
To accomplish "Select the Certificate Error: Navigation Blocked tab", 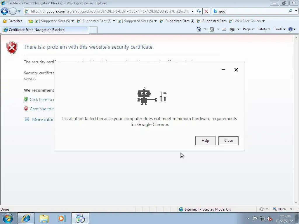I will [45, 30].
